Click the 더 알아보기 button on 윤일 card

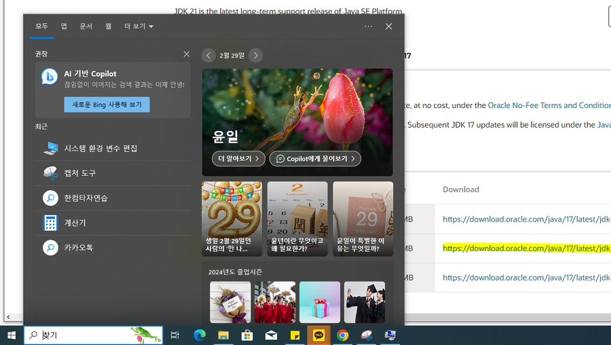pyautogui.click(x=238, y=159)
